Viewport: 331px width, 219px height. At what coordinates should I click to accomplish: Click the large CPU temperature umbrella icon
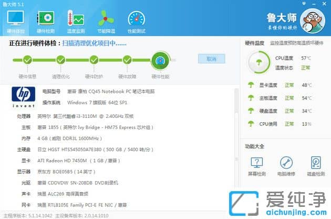(257, 63)
